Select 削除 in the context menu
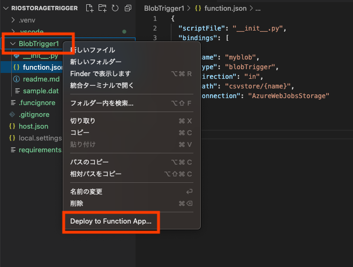The image size is (353, 267). [x=77, y=203]
